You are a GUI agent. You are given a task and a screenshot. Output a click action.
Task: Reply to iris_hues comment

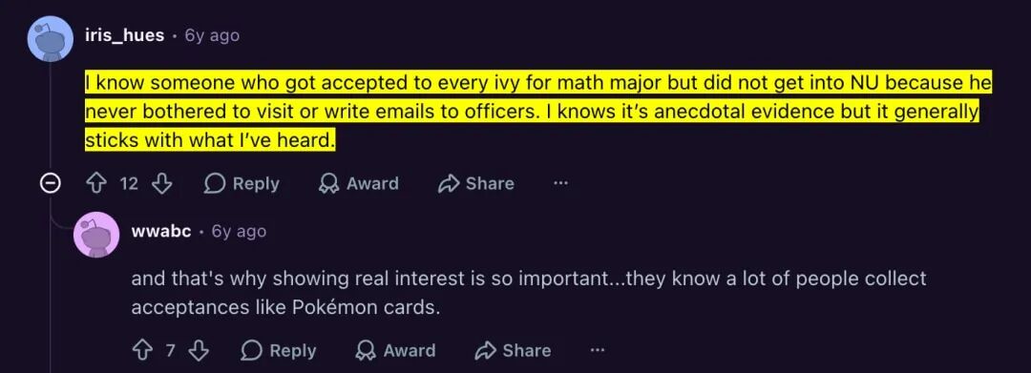(x=242, y=184)
